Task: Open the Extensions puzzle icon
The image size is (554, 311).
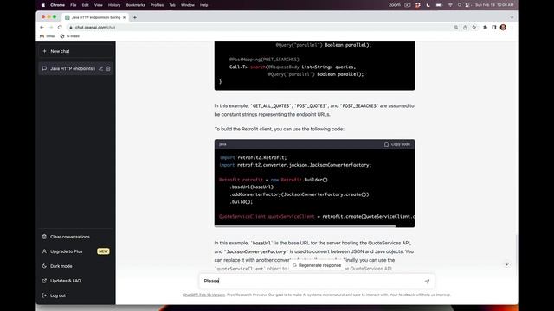Action: (x=485, y=27)
